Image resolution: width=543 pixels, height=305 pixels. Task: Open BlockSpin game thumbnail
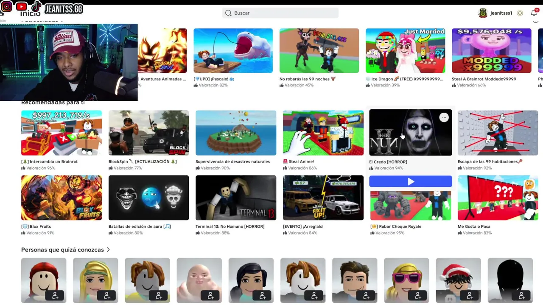tap(148, 133)
